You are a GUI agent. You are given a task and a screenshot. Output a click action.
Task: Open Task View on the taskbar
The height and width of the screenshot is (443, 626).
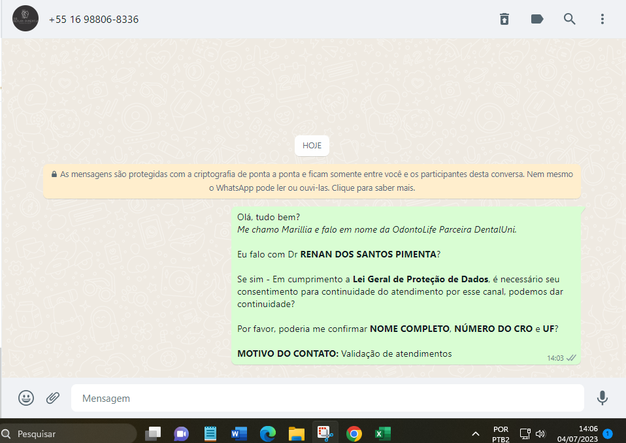coord(153,433)
